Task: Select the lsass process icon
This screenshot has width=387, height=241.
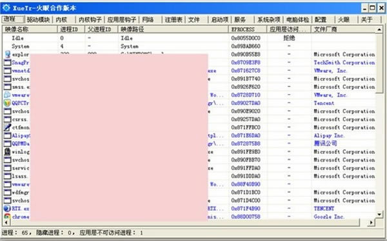Action: coord(7,176)
